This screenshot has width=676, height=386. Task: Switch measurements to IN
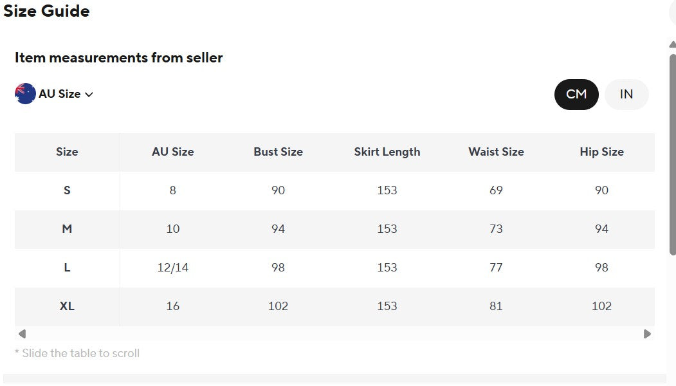click(626, 95)
